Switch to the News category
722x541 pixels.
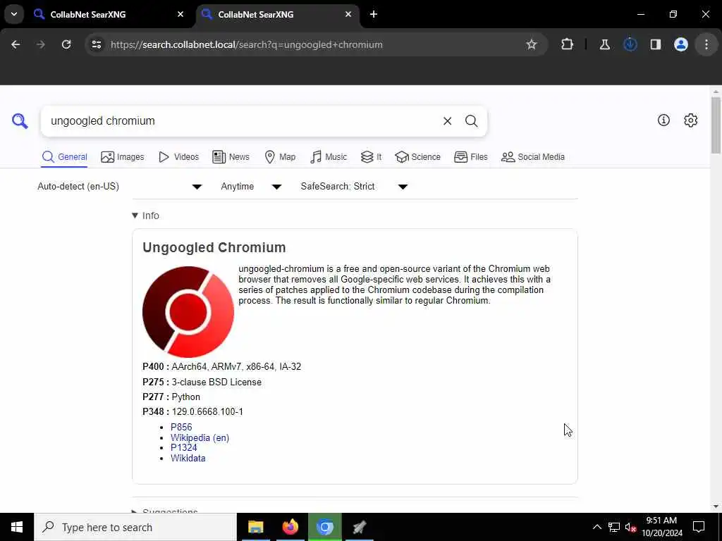pos(231,157)
